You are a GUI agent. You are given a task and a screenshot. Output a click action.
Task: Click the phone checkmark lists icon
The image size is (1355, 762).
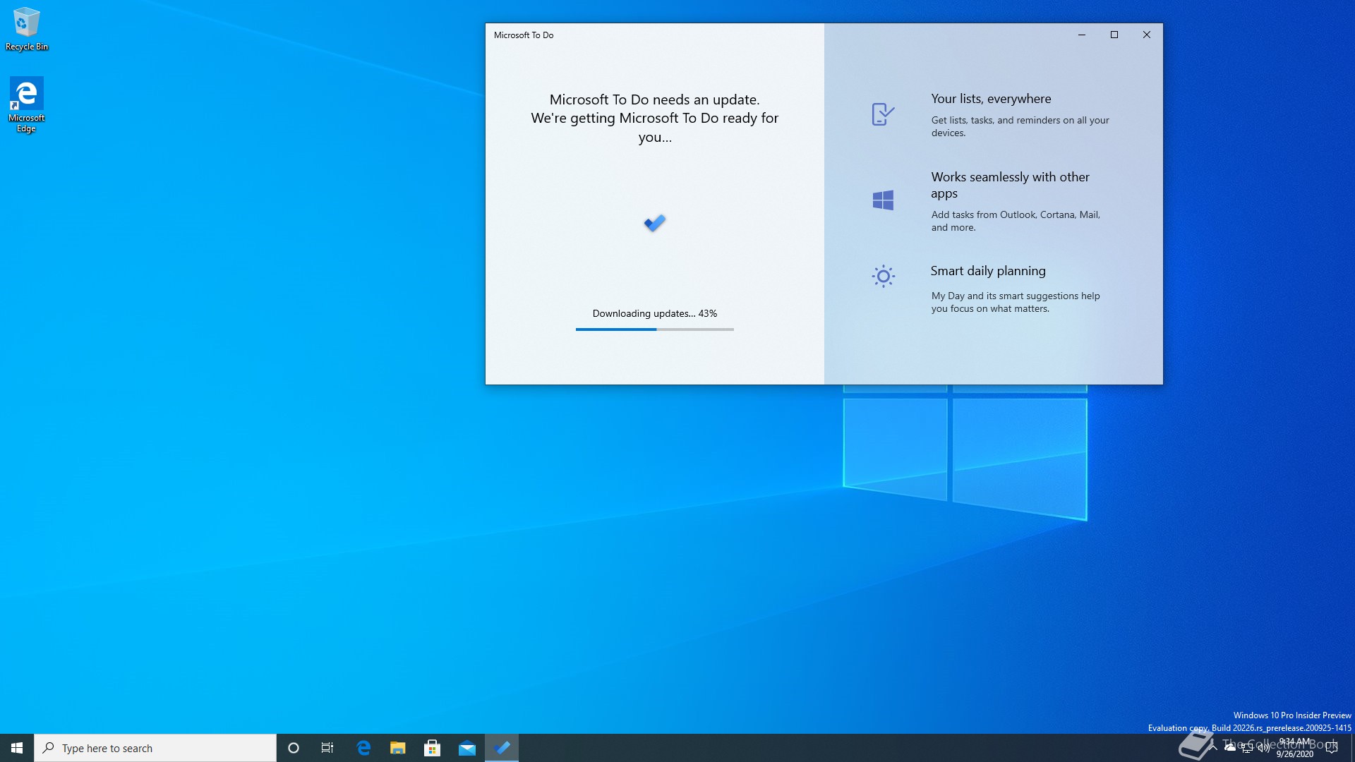click(x=883, y=114)
